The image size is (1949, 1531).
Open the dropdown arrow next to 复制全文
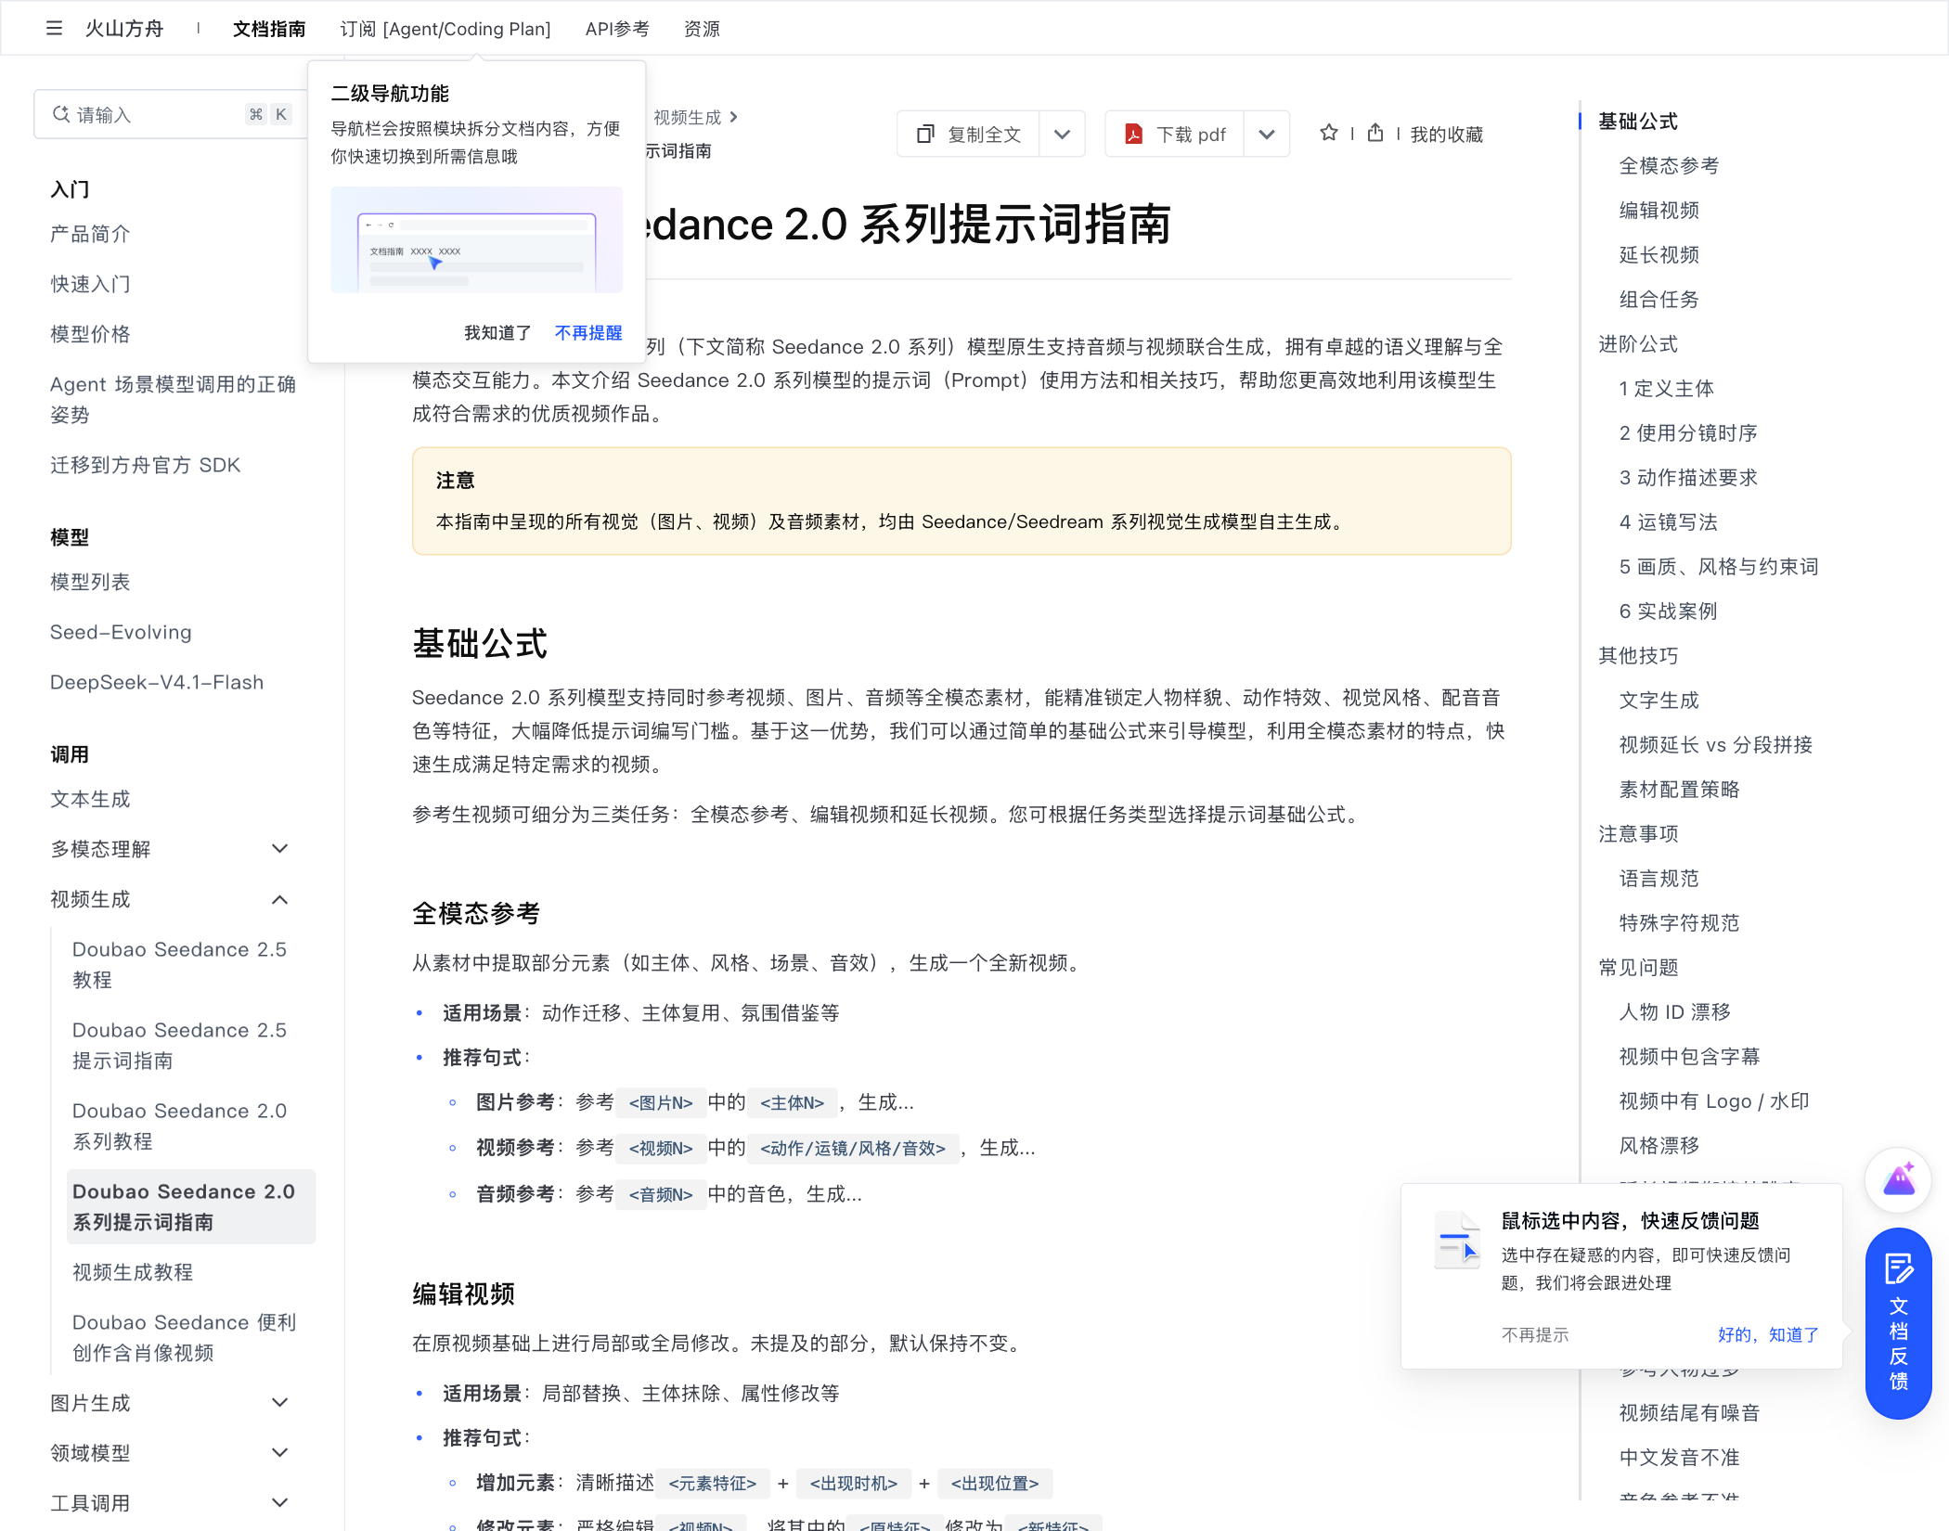pos(1063,135)
